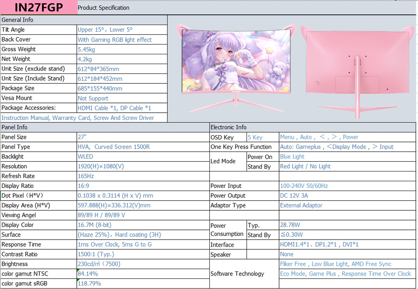
Task: Click the Electronic Info section header
Action: pos(227,127)
